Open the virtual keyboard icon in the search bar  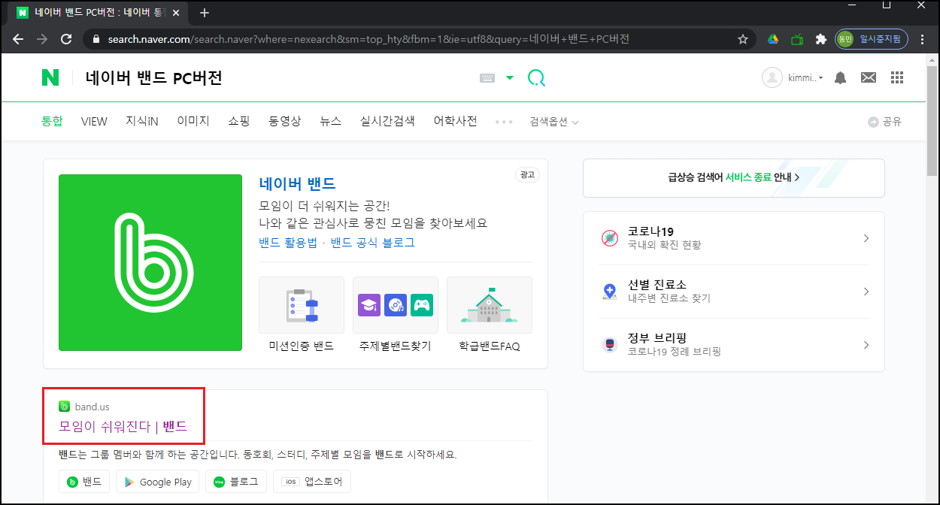487,78
